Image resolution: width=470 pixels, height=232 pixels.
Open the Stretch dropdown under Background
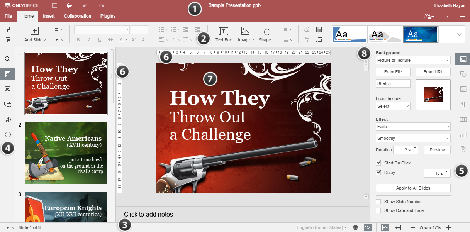tap(393, 83)
